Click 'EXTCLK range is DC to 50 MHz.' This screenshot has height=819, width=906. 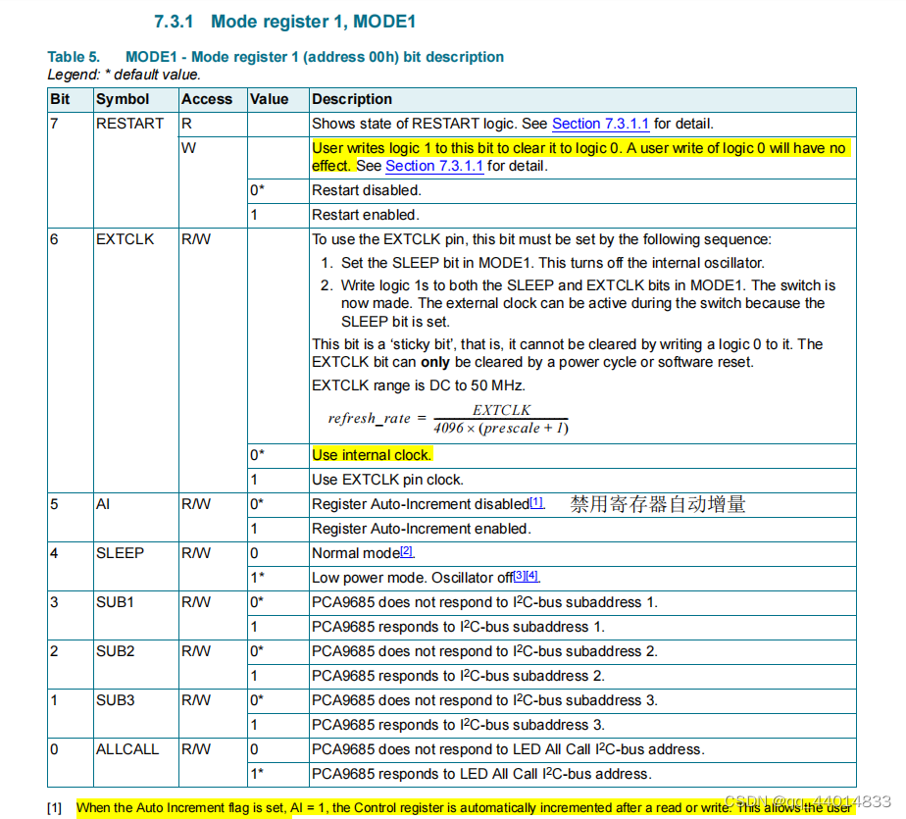pos(419,385)
